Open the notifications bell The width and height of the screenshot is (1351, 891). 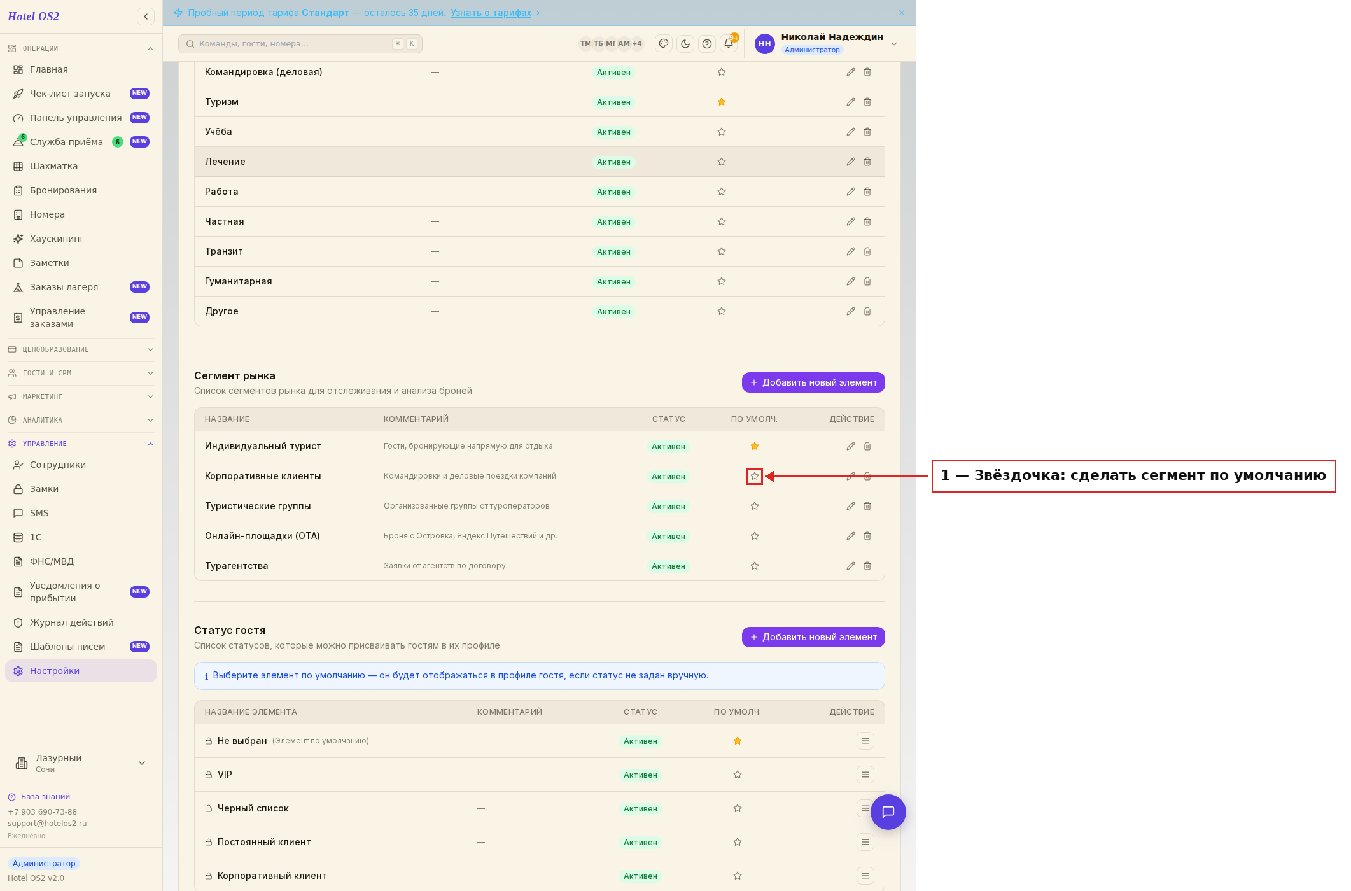[x=729, y=44]
